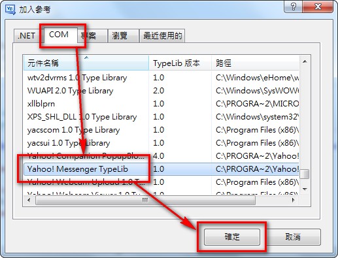Open the 瀏覽 tab
338x258 pixels.
click(124, 36)
